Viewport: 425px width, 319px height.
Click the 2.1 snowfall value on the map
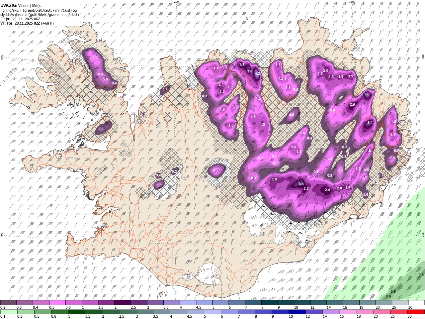point(221,85)
